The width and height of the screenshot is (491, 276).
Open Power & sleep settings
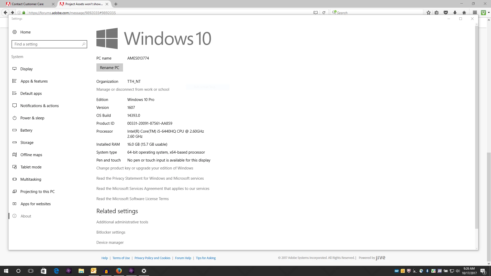[32, 118]
